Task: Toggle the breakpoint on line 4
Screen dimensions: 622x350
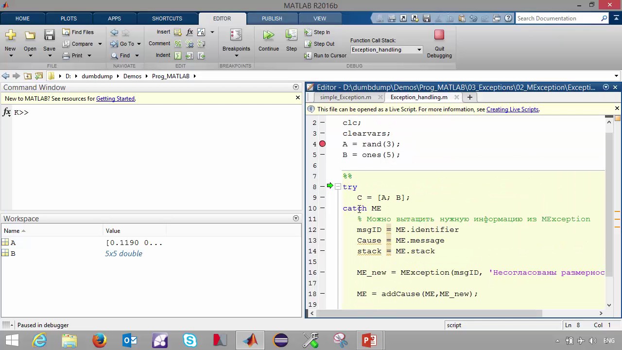Action: click(x=322, y=144)
